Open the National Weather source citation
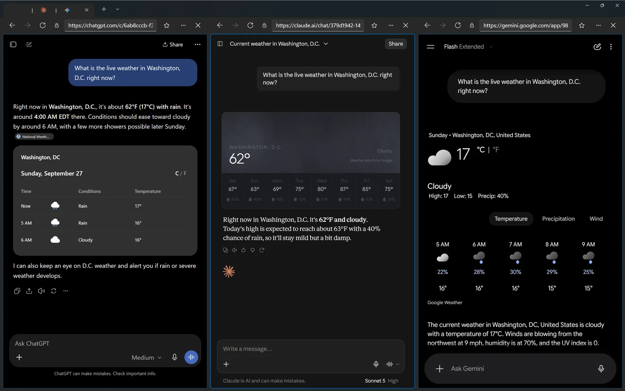The height and width of the screenshot is (391, 625). 34,136
